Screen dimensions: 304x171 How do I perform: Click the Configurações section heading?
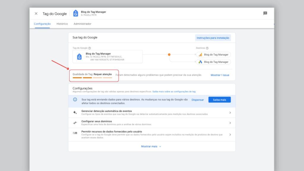83,88
